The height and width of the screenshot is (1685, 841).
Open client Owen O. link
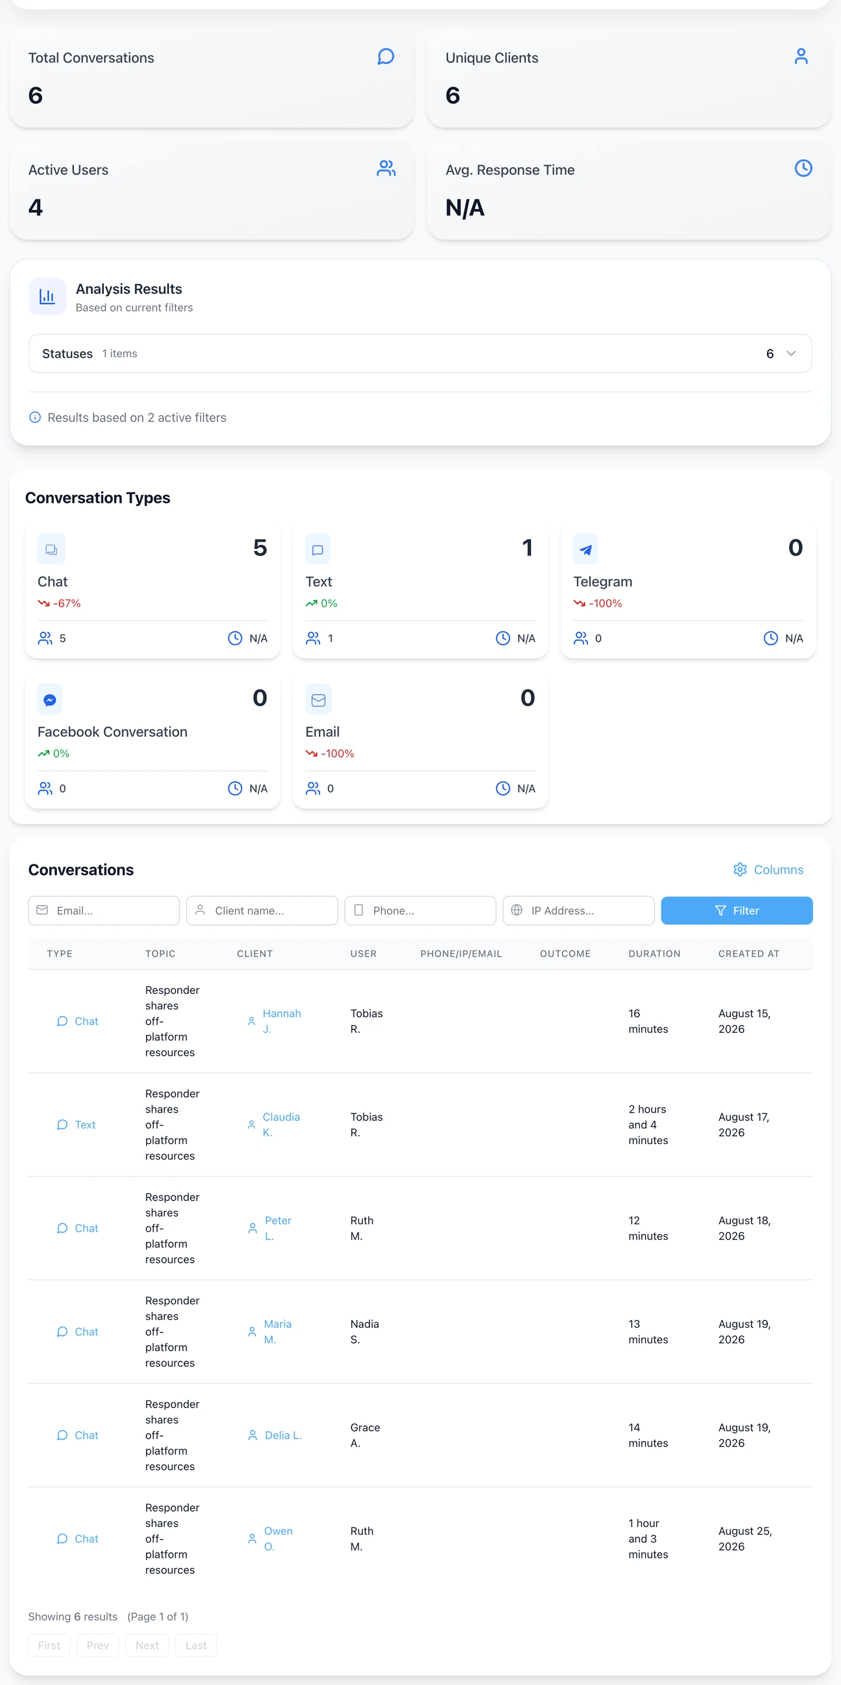[x=270, y=1538]
